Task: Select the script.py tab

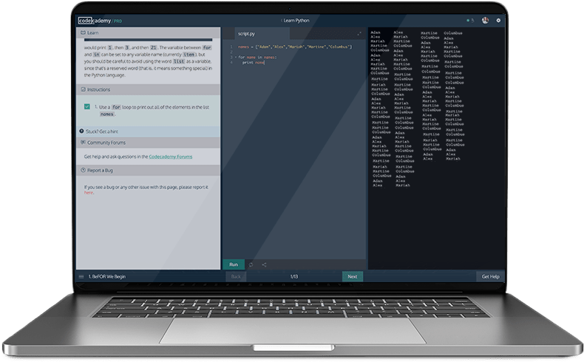Action: tap(246, 34)
